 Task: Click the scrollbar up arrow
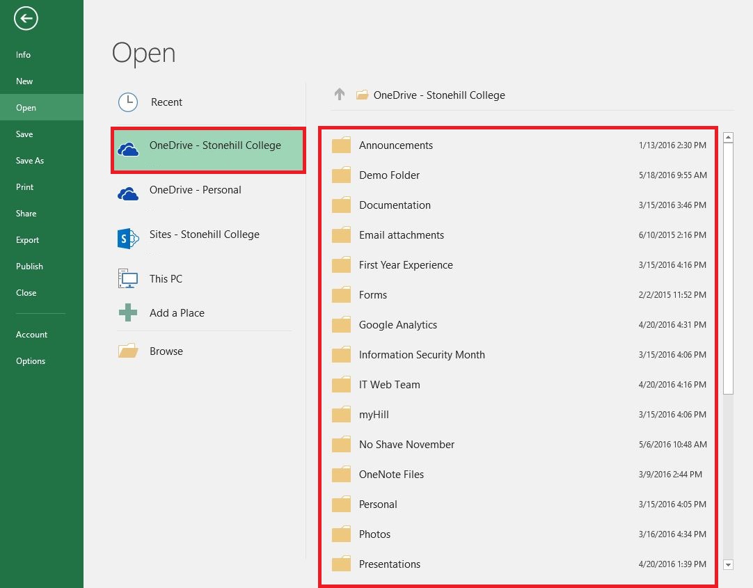pyautogui.click(x=728, y=137)
